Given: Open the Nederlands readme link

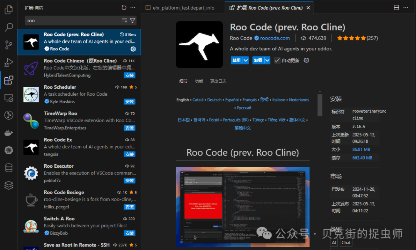Looking at the screenshot, I should click(x=299, y=100).
